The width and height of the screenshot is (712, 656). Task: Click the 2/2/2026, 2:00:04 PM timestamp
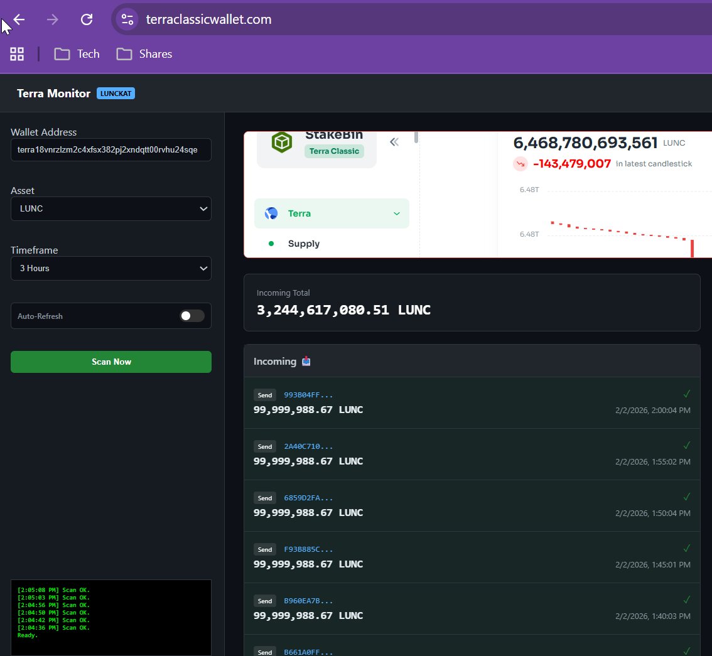click(x=652, y=411)
